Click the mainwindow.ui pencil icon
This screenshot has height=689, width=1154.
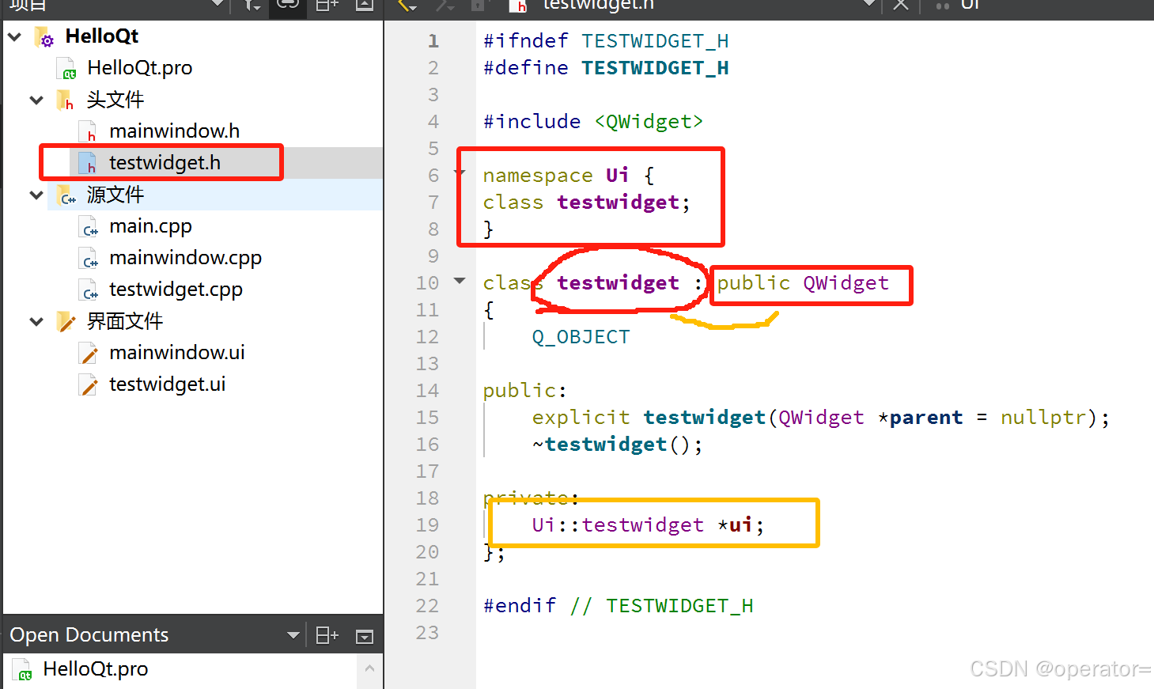[x=89, y=354]
